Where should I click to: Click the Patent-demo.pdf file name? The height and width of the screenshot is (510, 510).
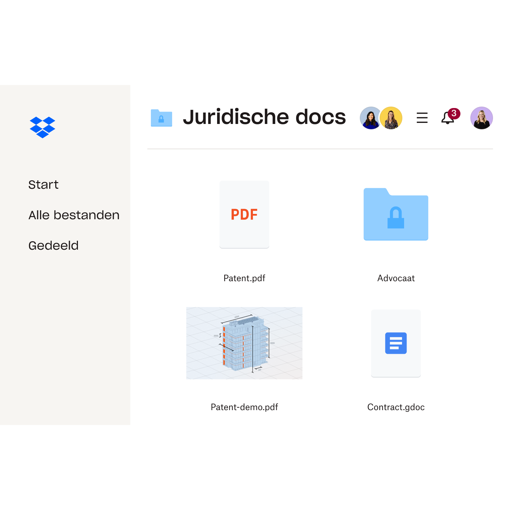coord(244,407)
